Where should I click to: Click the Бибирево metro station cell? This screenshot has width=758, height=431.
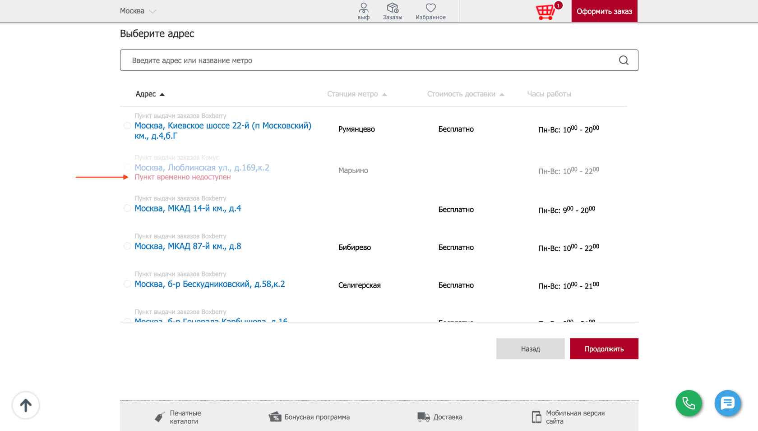pos(355,247)
